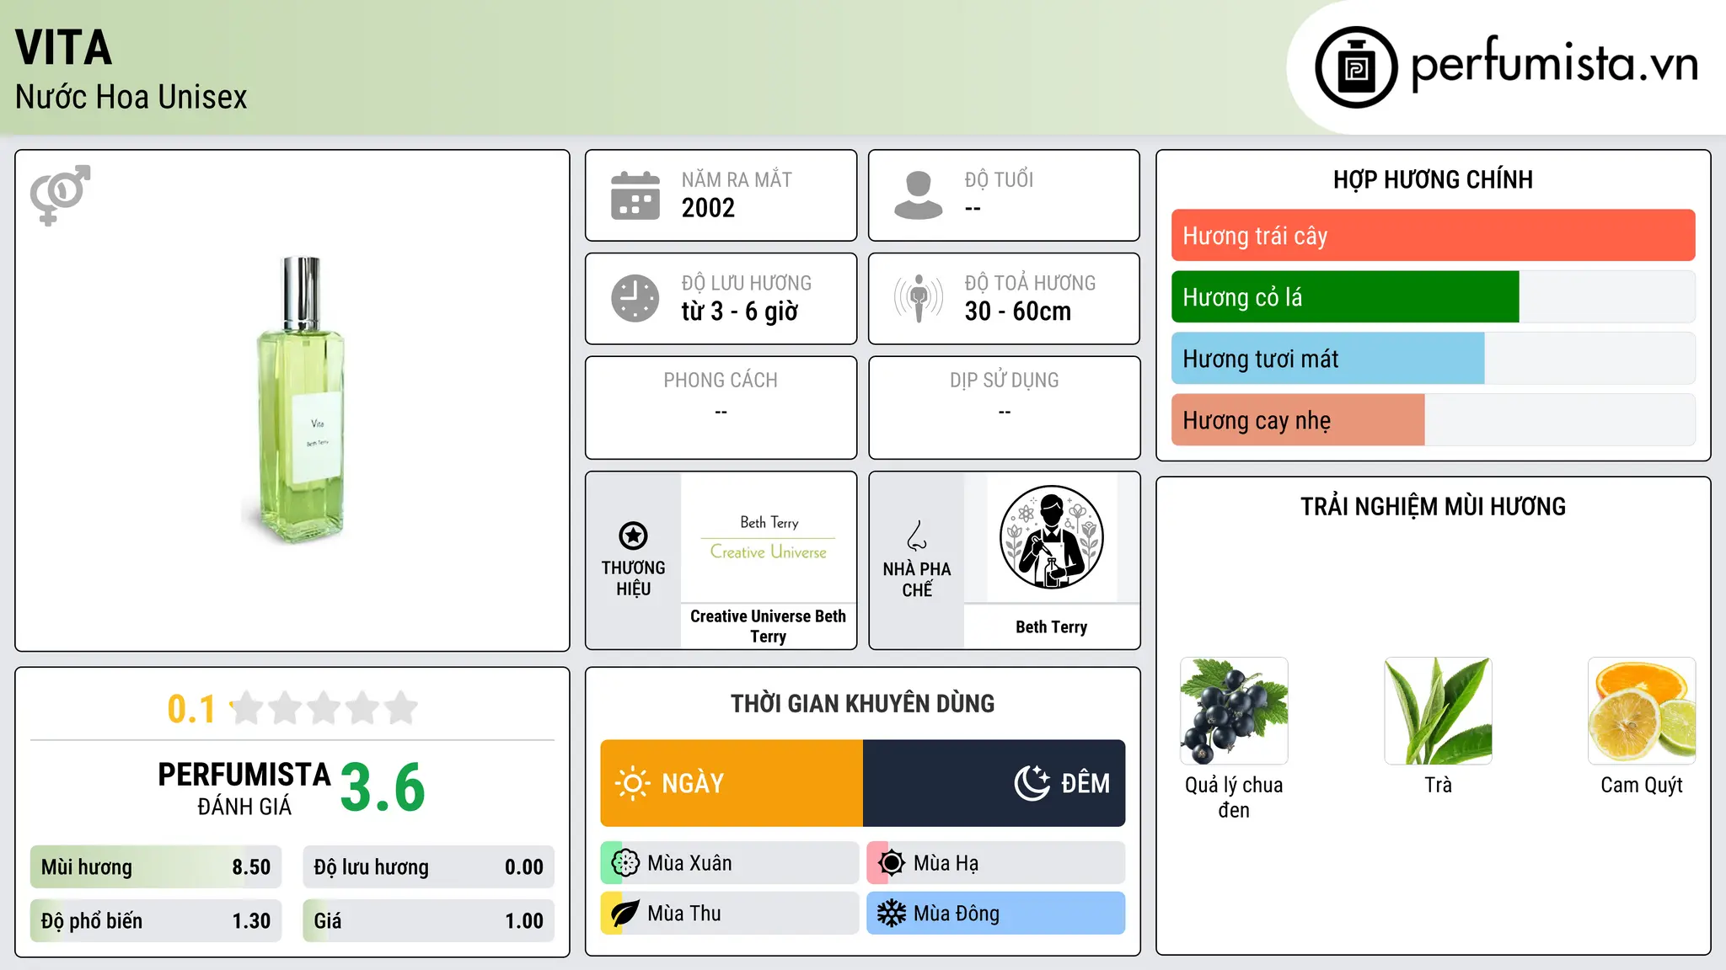Screen dimensions: 1726x970
Task: Click the Giá 1.00 score bar
Action: [x=429, y=921]
